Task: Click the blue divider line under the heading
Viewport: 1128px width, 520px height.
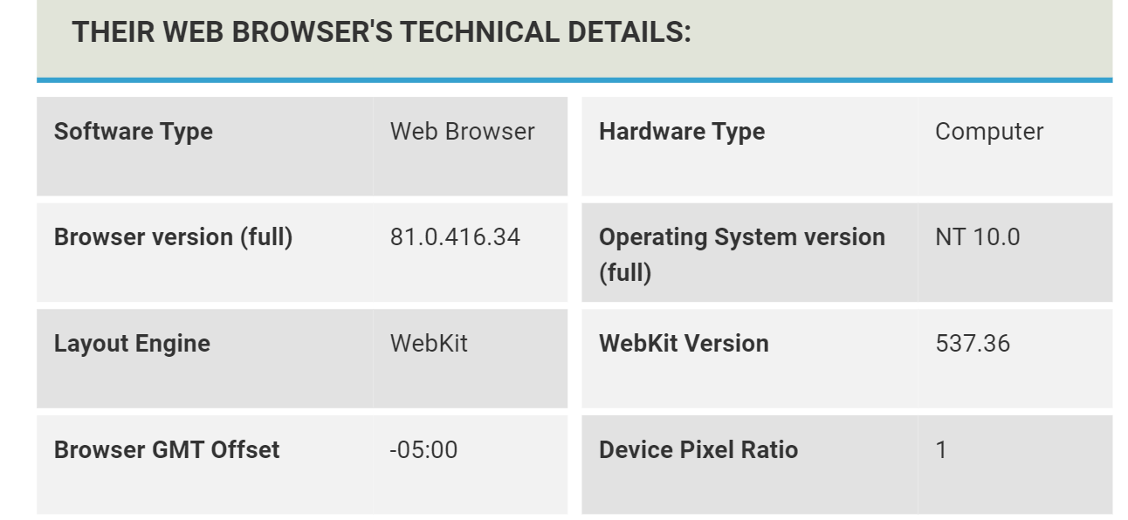Action: tap(574, 80)
